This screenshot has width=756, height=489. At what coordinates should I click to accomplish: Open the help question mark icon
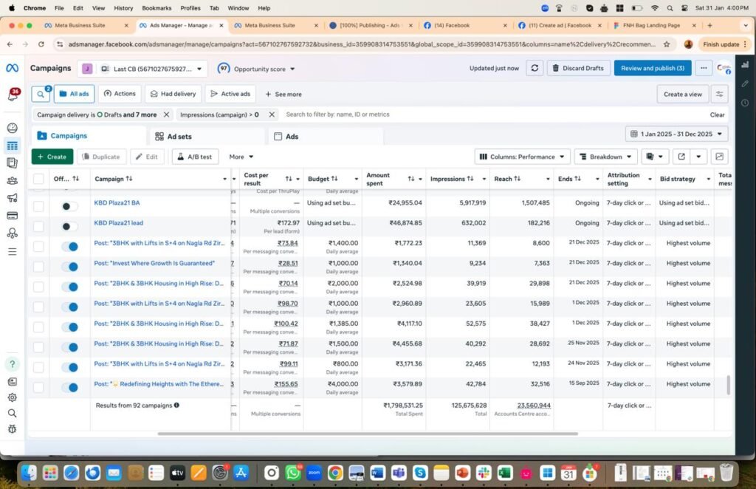(x=13, y=364)
